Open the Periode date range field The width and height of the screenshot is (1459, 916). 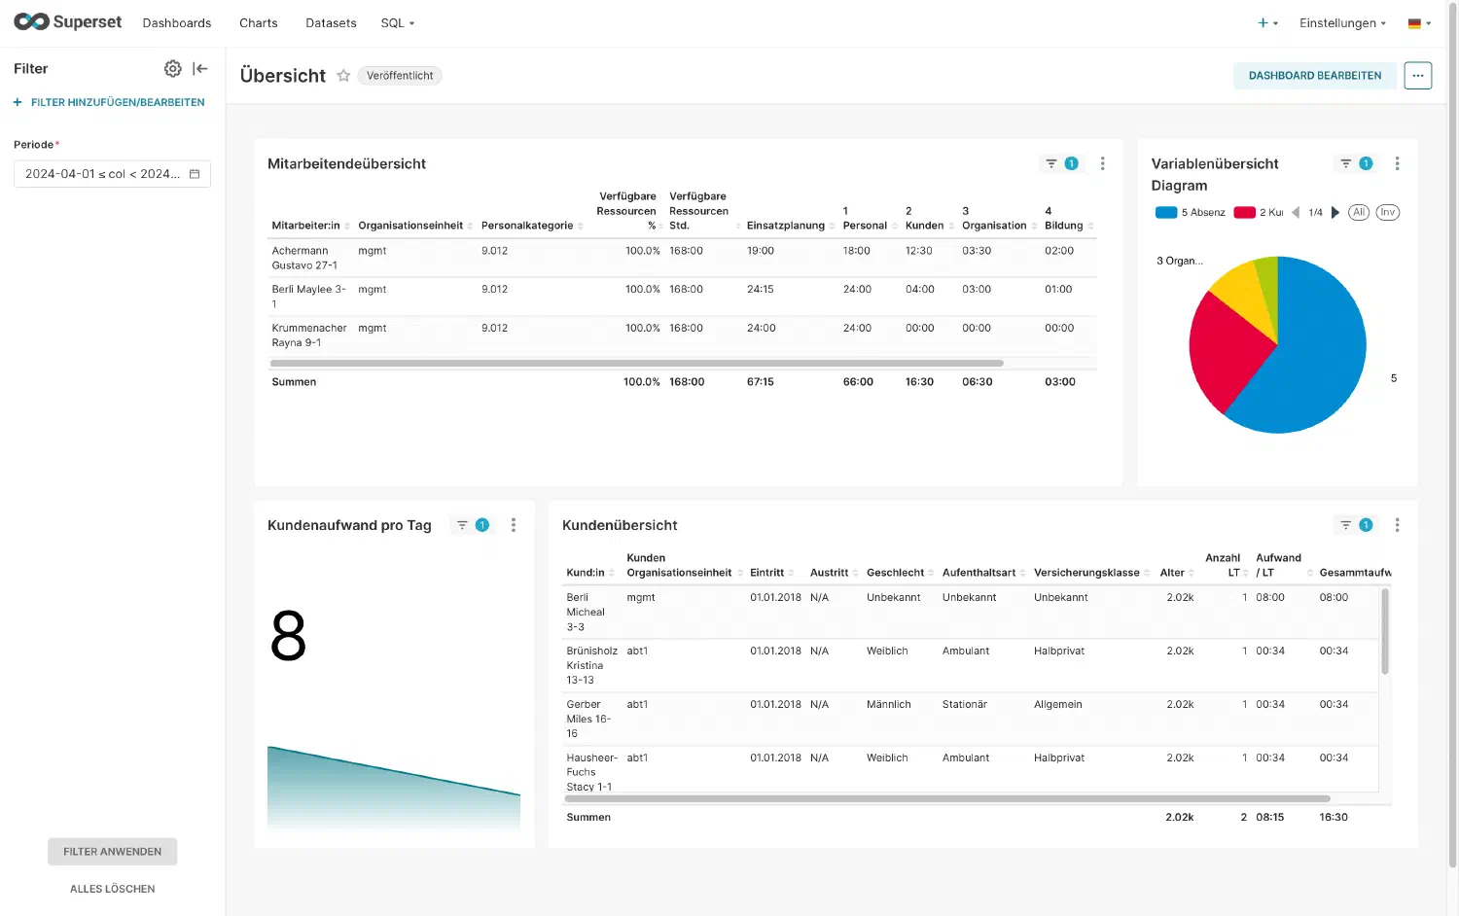pyautogui.click(x=112, y=173)
